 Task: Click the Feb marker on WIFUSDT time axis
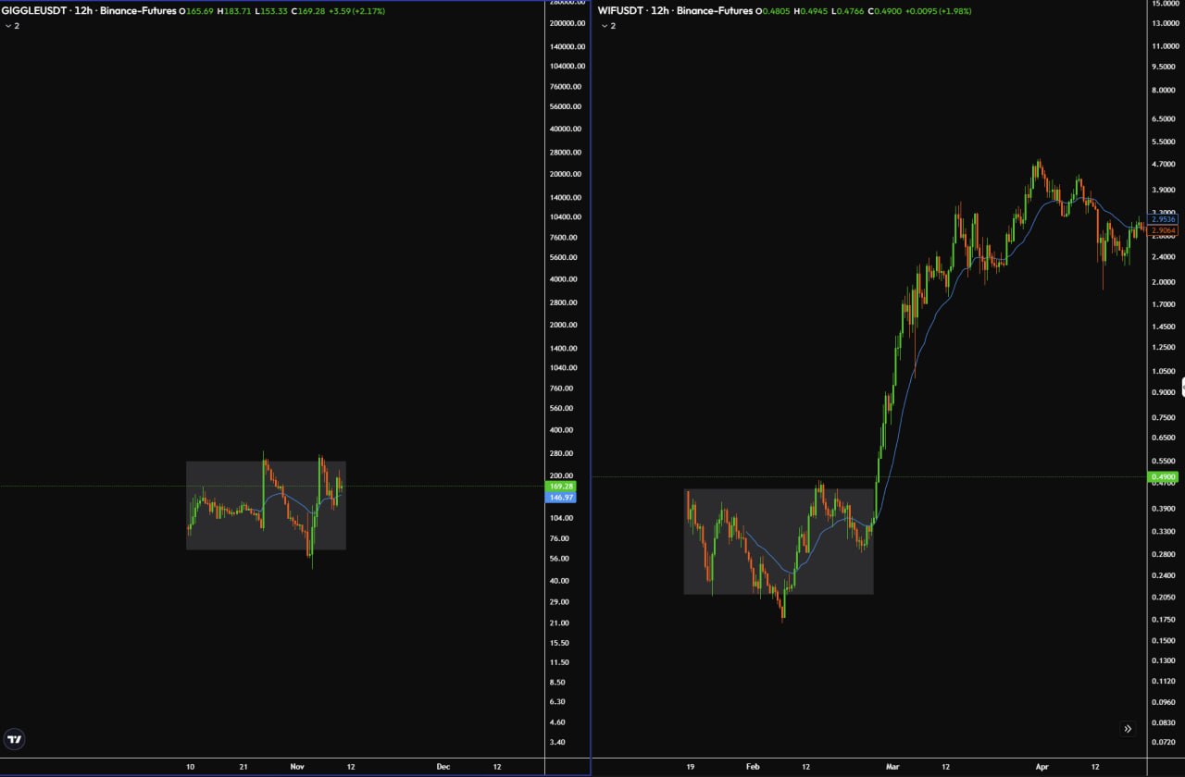[753, 767]
